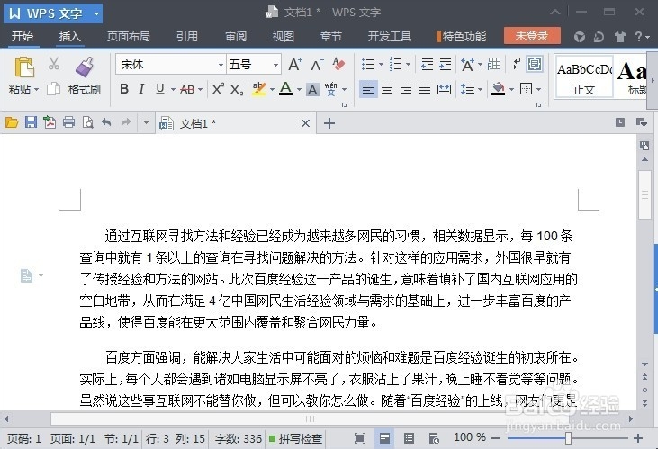This screenshot has height=449, width=658.
Task: Close the 文档1 document tab
Action: [305, 123]
